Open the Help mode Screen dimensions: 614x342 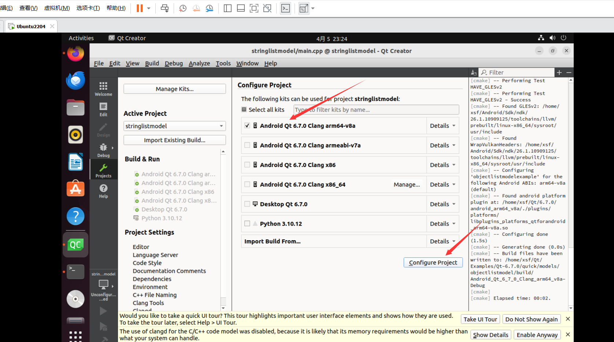click(x=103, y=191)
